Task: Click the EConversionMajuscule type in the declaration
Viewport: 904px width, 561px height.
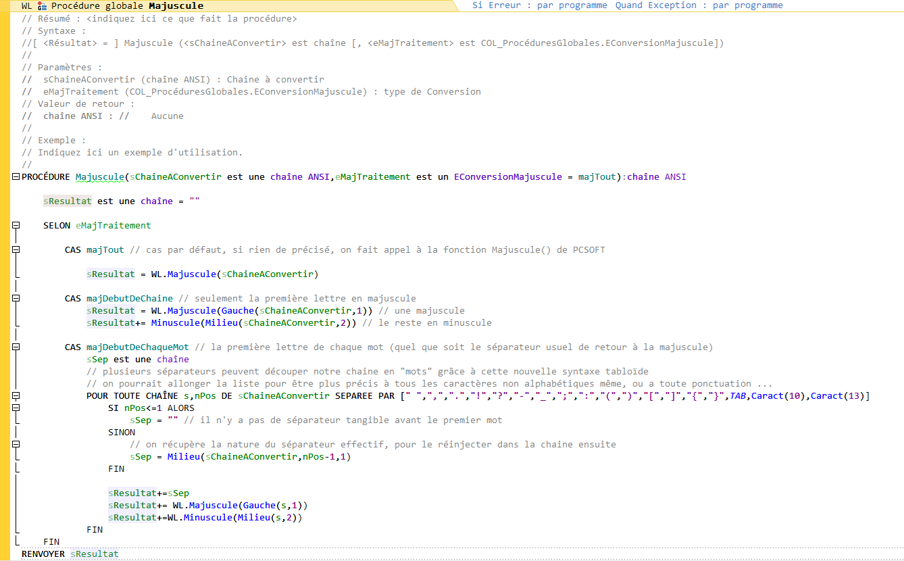Action: tap(508, 177)
